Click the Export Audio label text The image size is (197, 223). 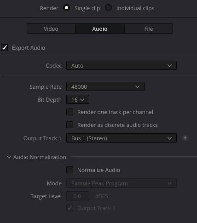click(29, 48)
